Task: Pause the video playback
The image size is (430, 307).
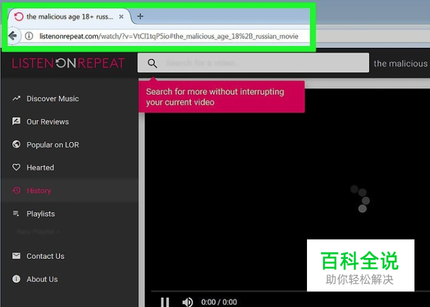Action: 165,302
